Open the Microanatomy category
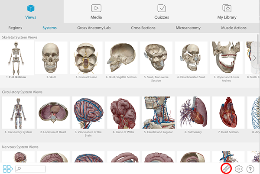The image size is (260, 174). 188,28
